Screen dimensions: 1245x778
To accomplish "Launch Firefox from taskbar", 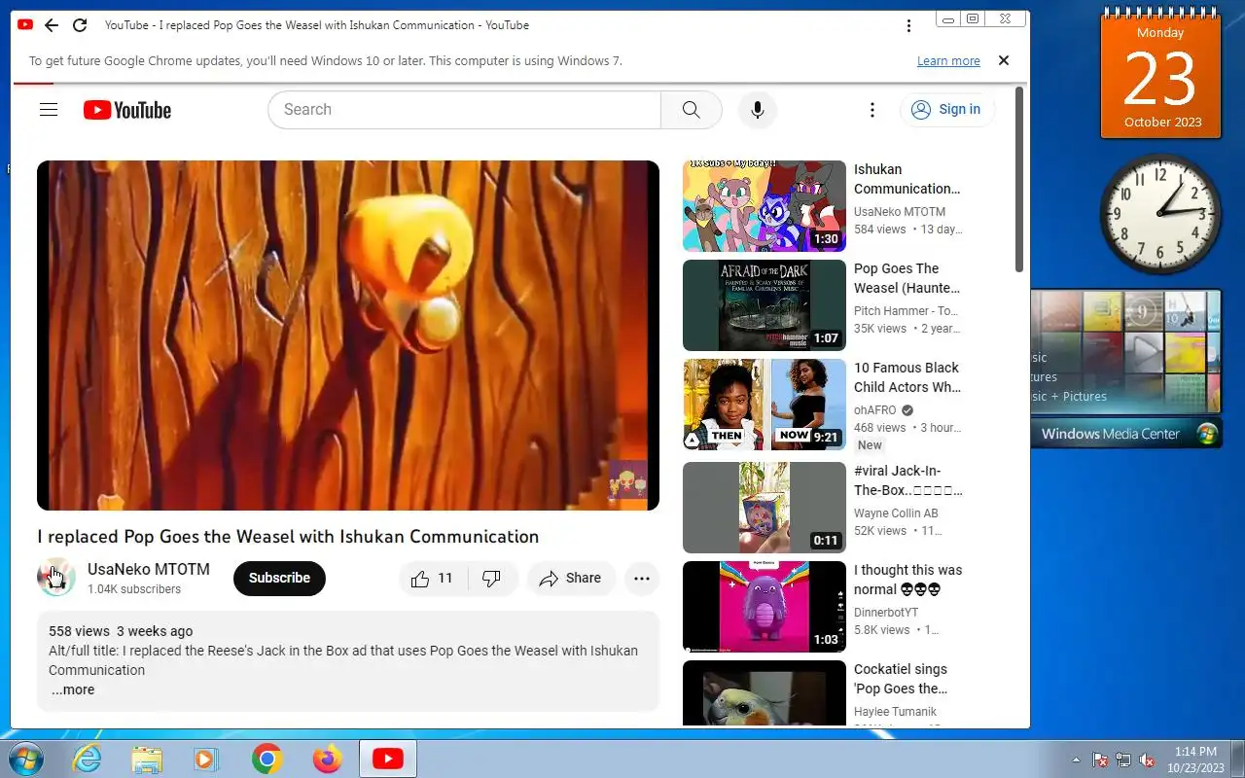I will [x=327, y=759].
